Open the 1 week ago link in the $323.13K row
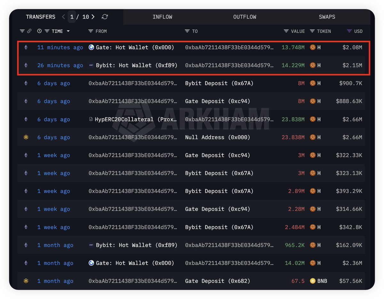The width and height of the screenshot is (384, 299). [x=54, y=173]
